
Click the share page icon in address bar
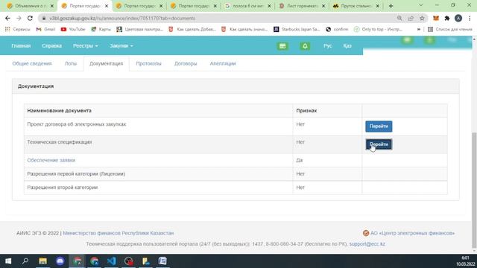411,18
